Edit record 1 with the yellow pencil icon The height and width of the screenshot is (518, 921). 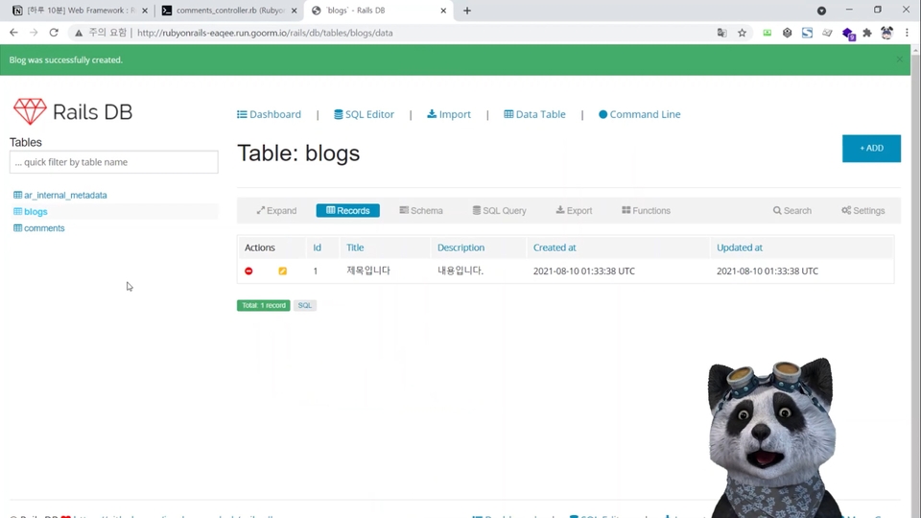(x=282, y=271)
